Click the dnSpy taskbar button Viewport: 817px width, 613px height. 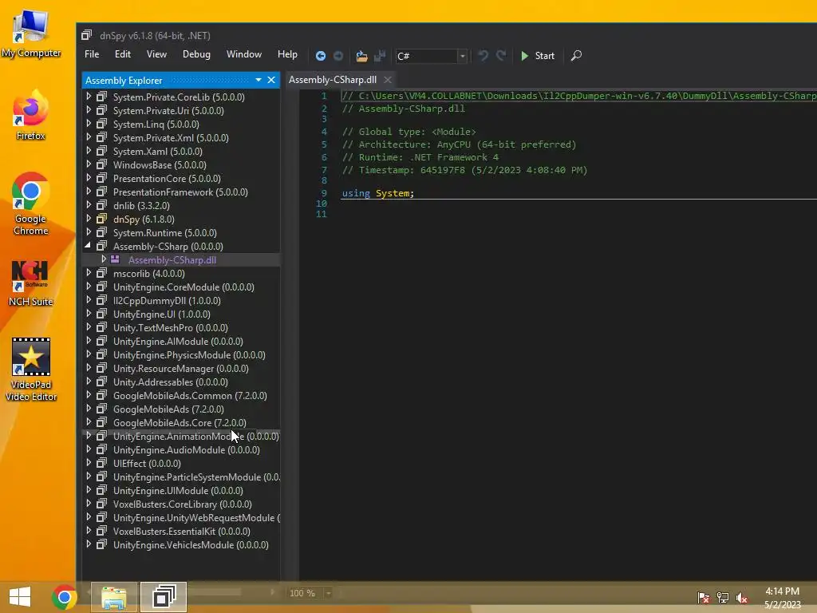pos(164,597)
